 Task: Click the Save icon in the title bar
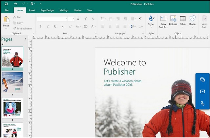pyautogui.click(x=6, y=4)
